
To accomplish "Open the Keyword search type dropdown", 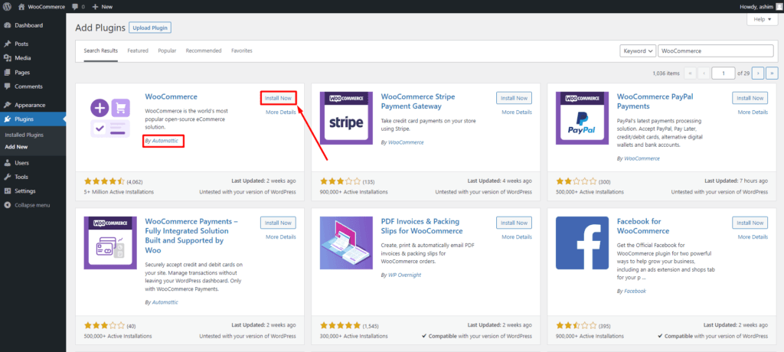I will [638, 51].
